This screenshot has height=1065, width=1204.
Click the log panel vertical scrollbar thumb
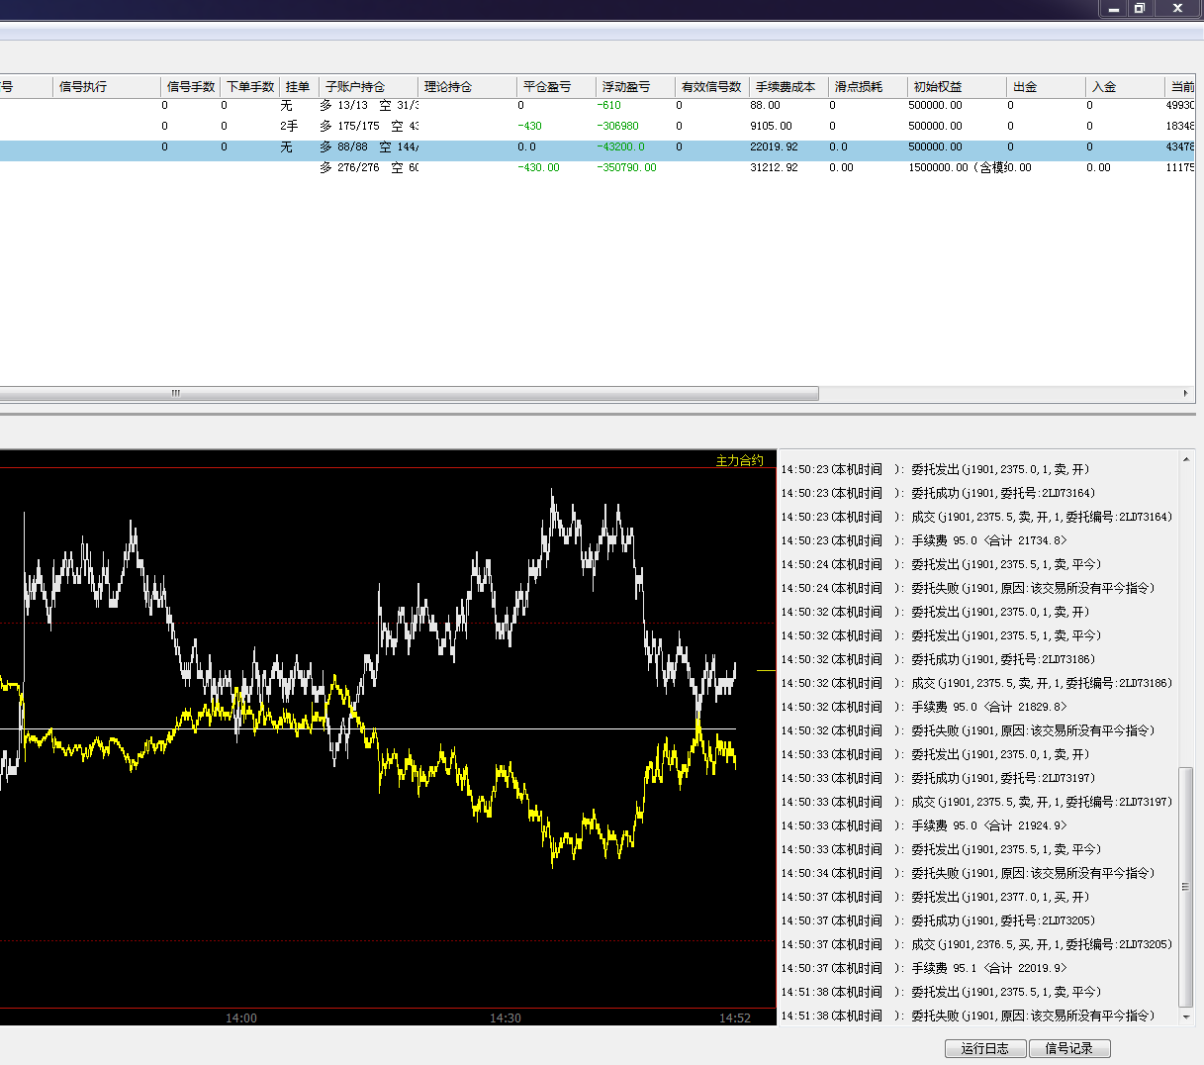pyautogui.click(x=1186, y=886)
